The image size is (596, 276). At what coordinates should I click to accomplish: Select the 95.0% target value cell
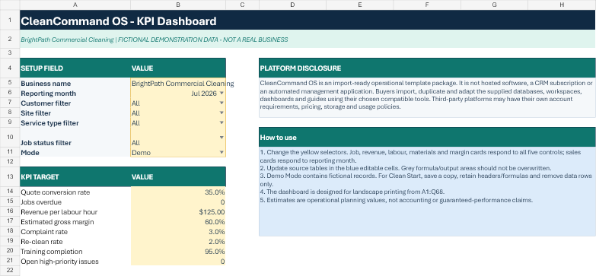coord(178,252)
